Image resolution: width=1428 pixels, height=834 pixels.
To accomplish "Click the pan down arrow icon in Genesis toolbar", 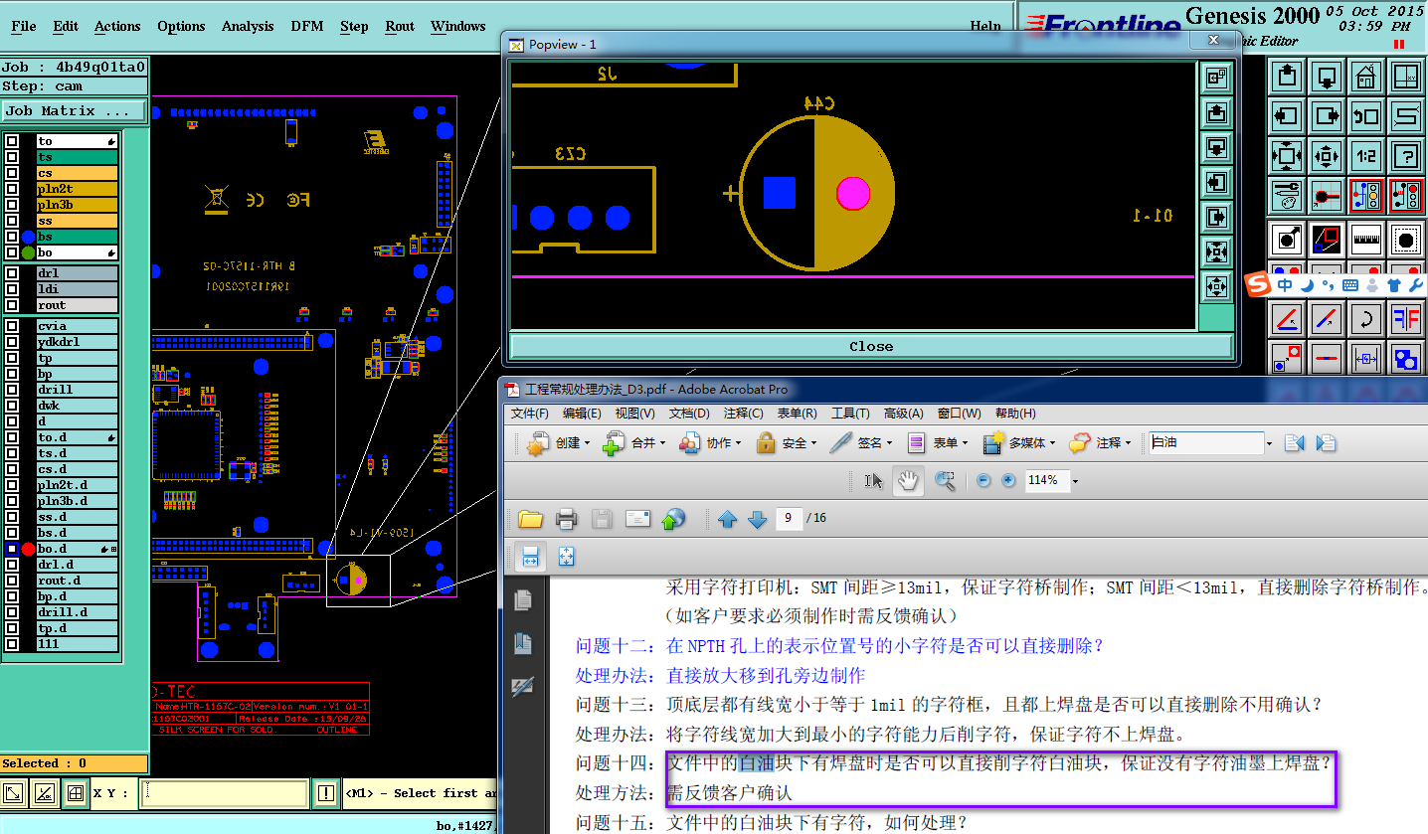I will [x=1327, y=76].
